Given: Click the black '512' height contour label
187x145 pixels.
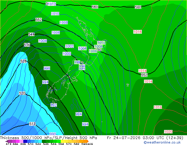Looking at the screenshot, I should pyautogui.click(x=32, y=124).
